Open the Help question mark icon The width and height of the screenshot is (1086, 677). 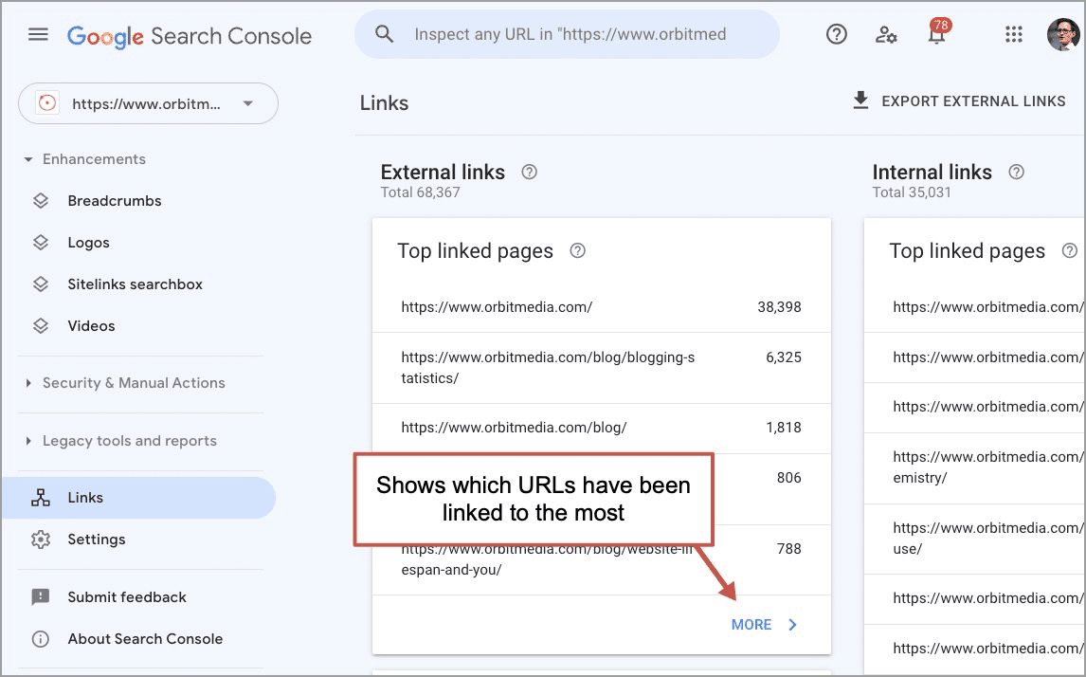(x=836, y=34)
